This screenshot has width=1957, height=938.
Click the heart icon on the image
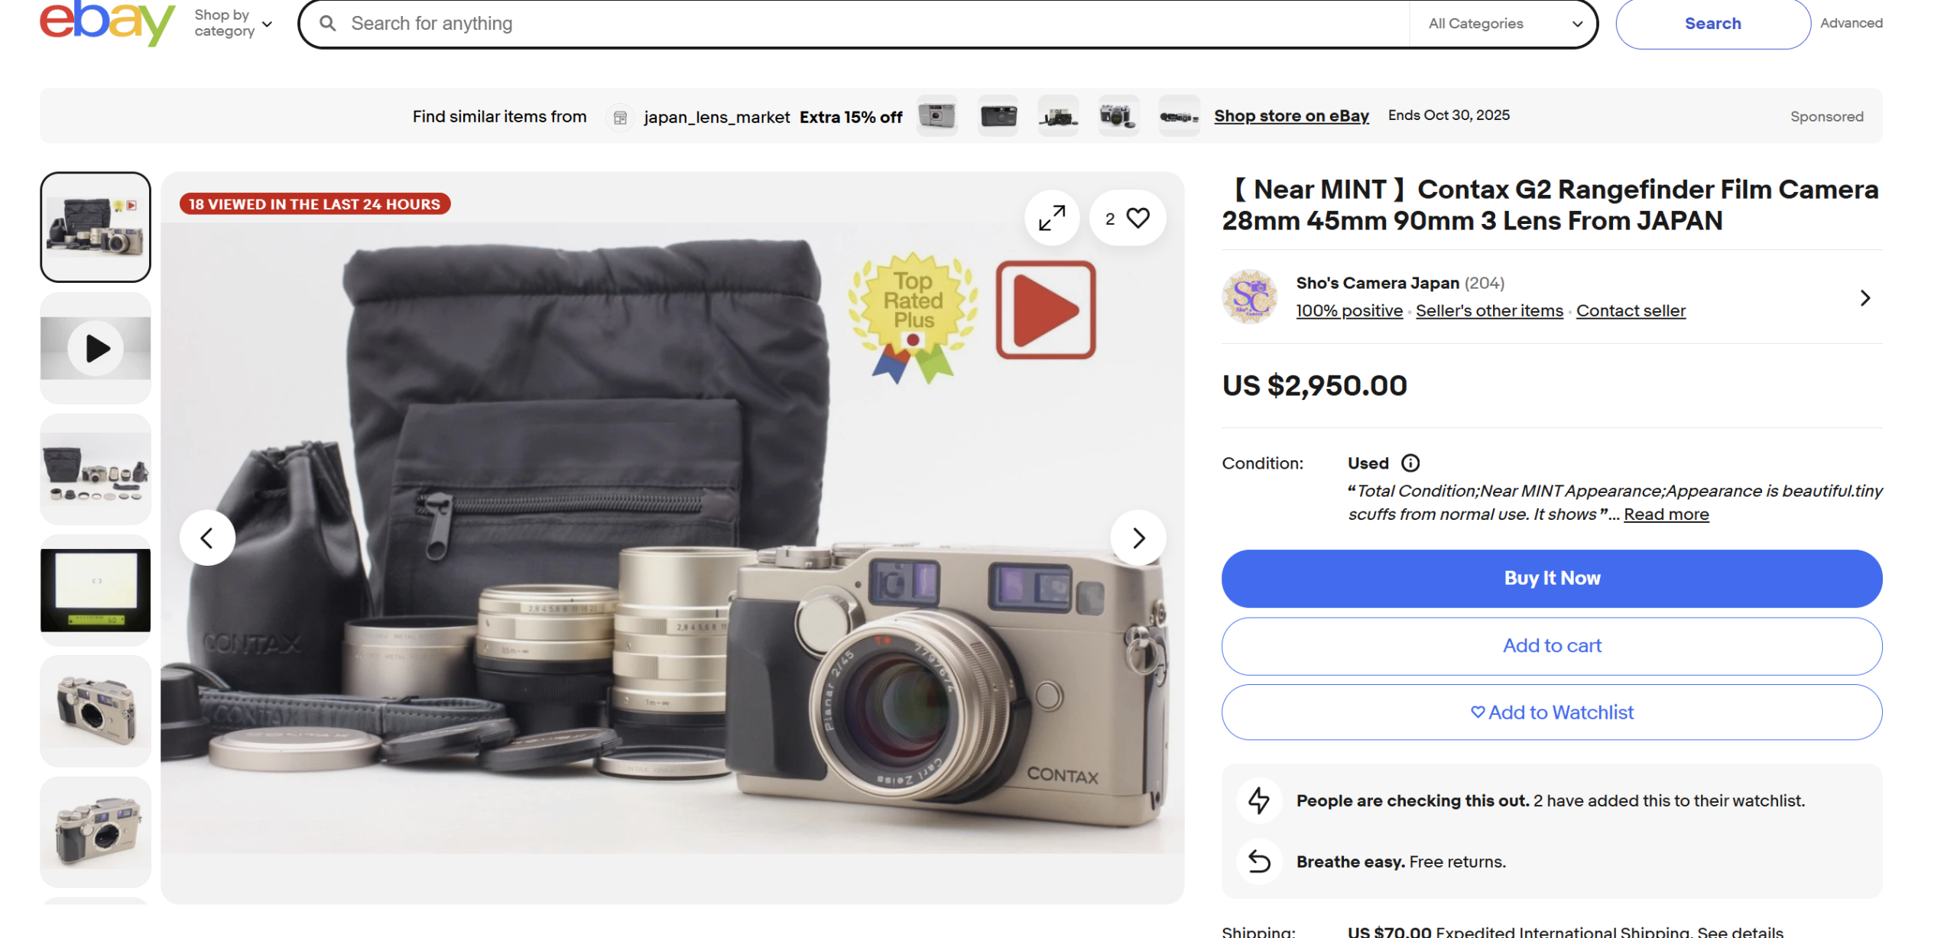(x=1138, y=219)
